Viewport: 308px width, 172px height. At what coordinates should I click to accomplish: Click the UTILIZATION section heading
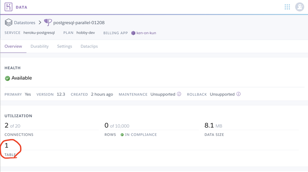pyautogui.click(x=18, y=116)
